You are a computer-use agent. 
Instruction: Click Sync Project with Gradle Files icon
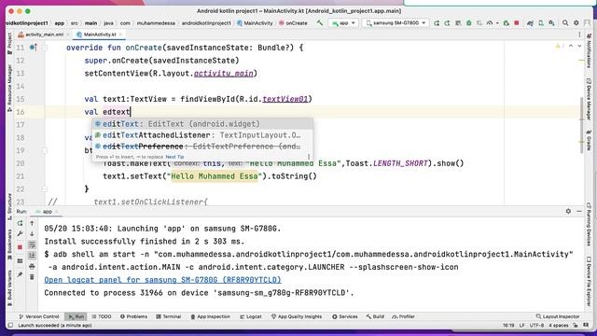(x=530, y=23)
